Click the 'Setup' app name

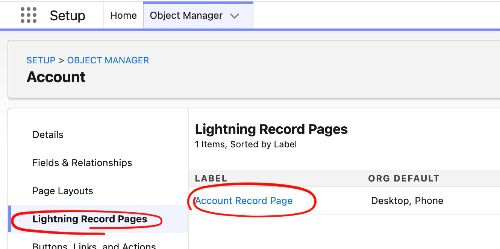[68, 16]
